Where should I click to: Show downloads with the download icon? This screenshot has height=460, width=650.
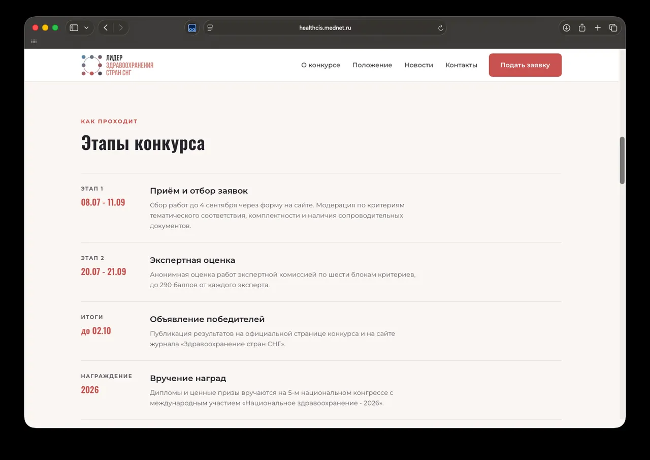(567, 28)
